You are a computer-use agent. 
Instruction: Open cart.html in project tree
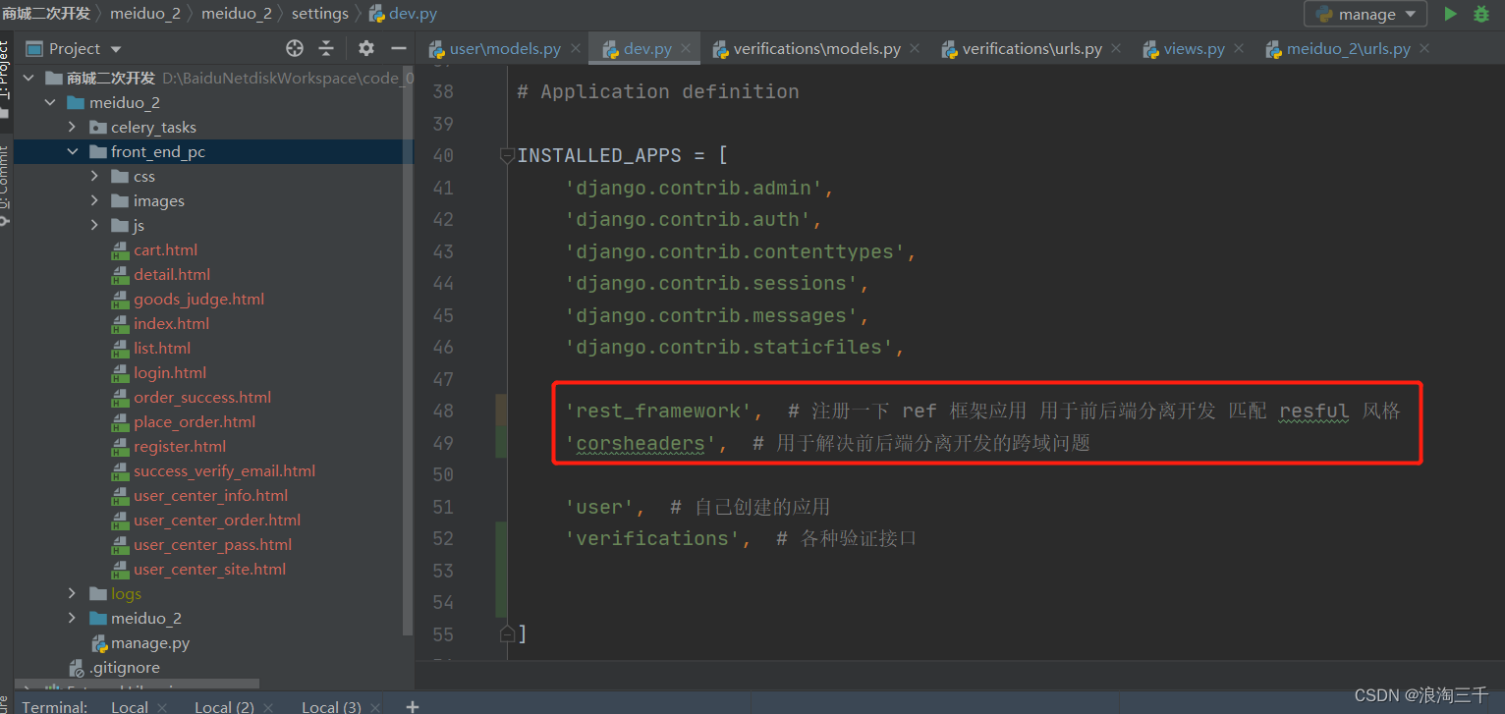point(165,249)
